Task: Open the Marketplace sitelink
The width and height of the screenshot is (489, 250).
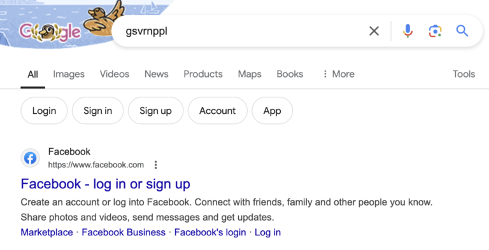Action: click(46, 232)
